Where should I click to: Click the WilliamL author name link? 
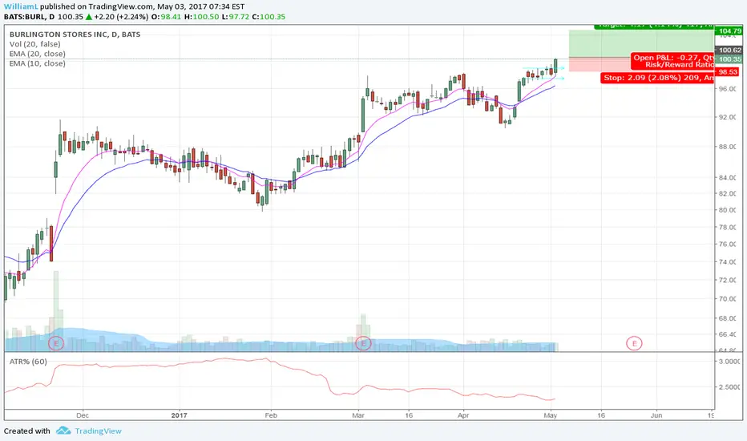[x=21, y=6]
